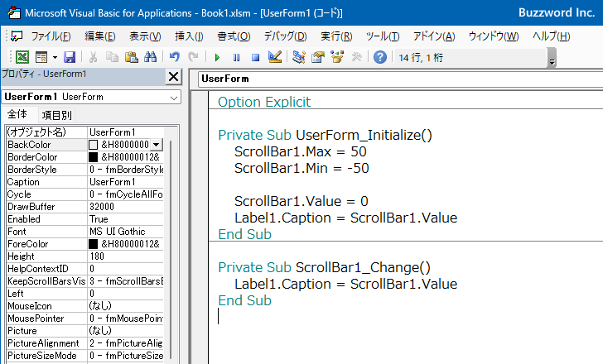The height and width of the screenshot is (364, 603).
Task: Open the 実行(R) menu
Action: pos(336,36)
